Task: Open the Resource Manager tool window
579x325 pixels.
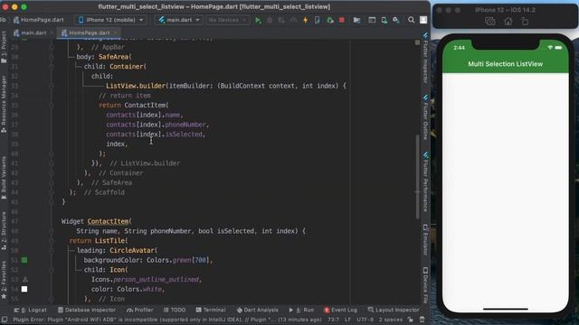Action: 4,105
